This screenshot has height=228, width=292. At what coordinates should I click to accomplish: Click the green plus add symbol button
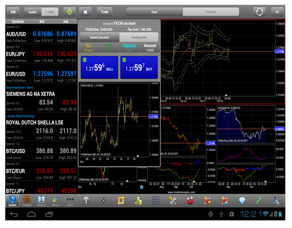[x=70, y=12]
